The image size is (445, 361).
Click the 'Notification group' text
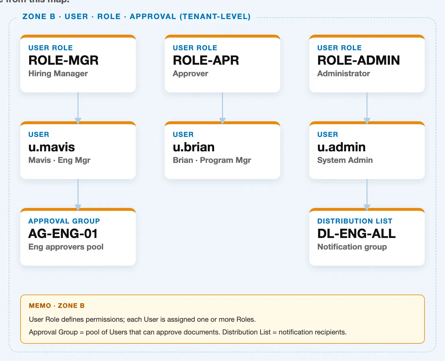352,247
